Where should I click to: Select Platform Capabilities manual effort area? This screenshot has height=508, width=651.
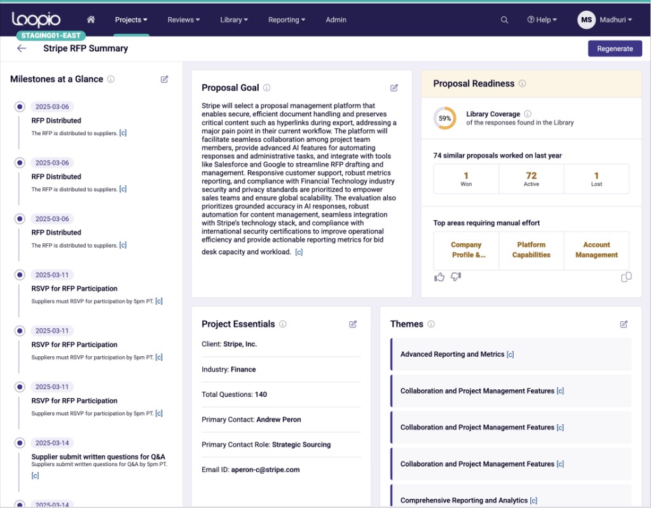click(x=531, y=250)
